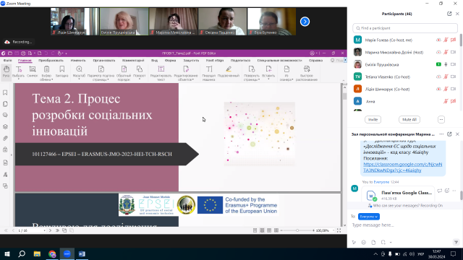This screenshot has width=463, height=260.
Task: Toggle mute icon for Лідія Шинкарук
Action: tap(446, 89)
